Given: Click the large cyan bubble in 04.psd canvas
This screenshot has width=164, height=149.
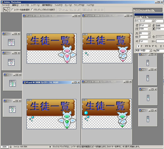Looking at the screenshot, I should point(86,113).
